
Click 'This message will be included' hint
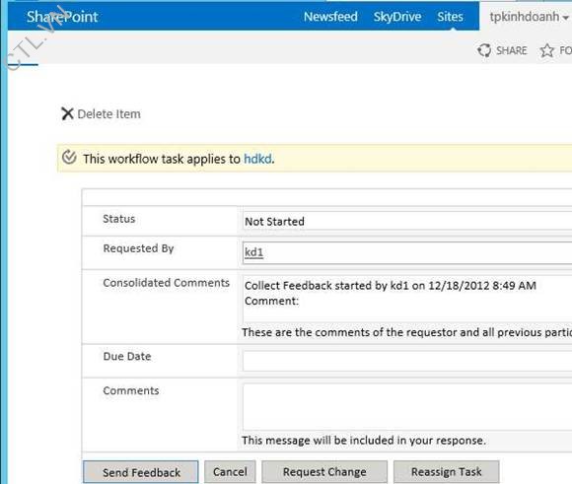364,441
